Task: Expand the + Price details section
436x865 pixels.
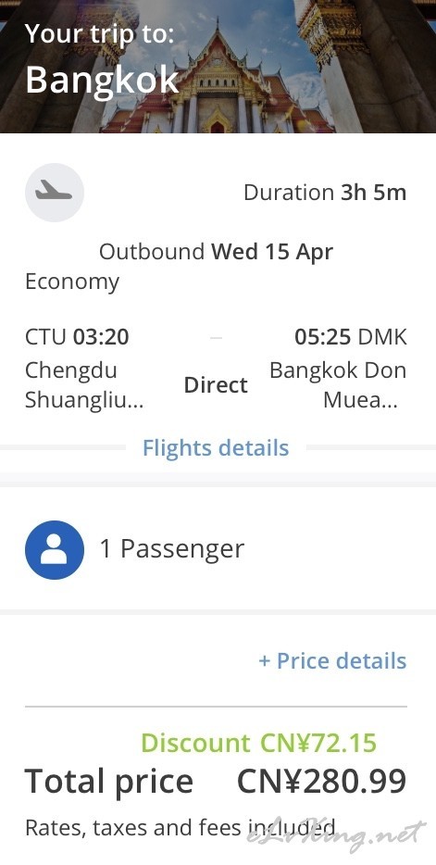Action: pos(332,660)
